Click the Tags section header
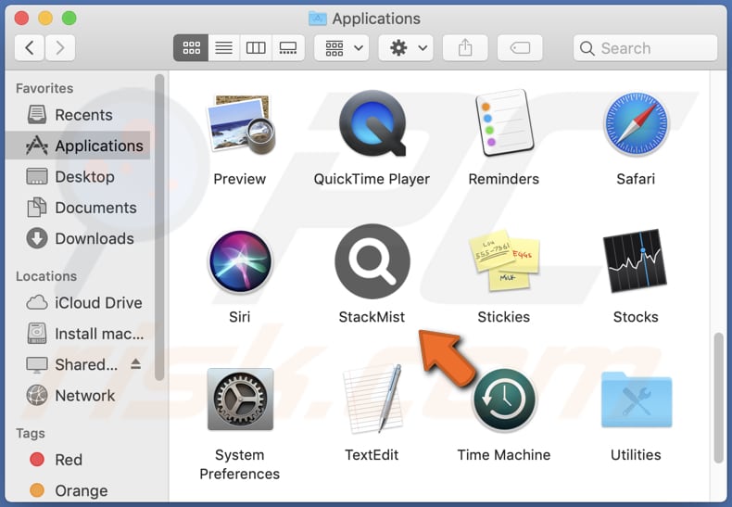This screenshot has width=732, height=507. [x=31, y=433]
